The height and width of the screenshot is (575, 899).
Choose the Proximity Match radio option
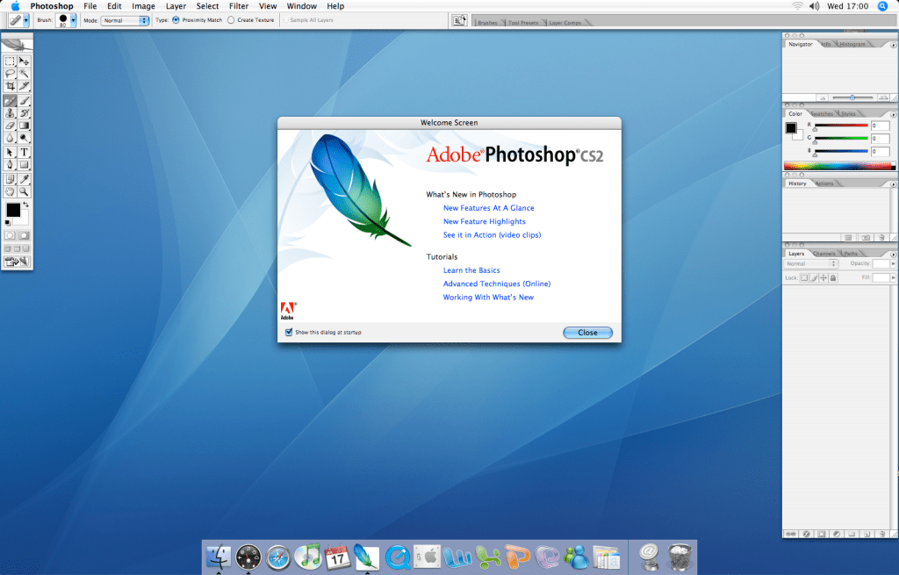176,19
